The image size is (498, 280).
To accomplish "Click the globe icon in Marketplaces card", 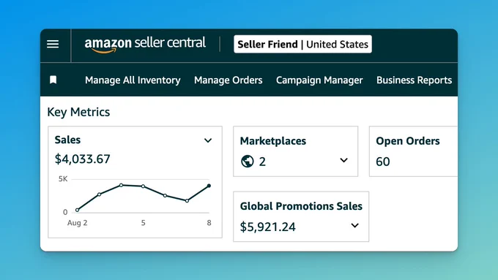I will pyautogui.click(x=248, y=161).
